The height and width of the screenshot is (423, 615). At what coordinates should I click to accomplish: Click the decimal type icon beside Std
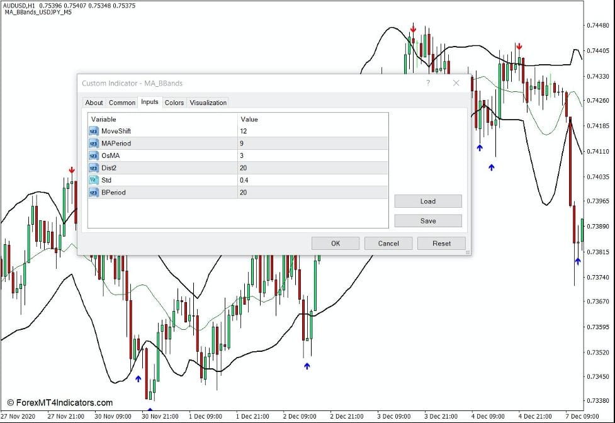click(x=93, y=180)
